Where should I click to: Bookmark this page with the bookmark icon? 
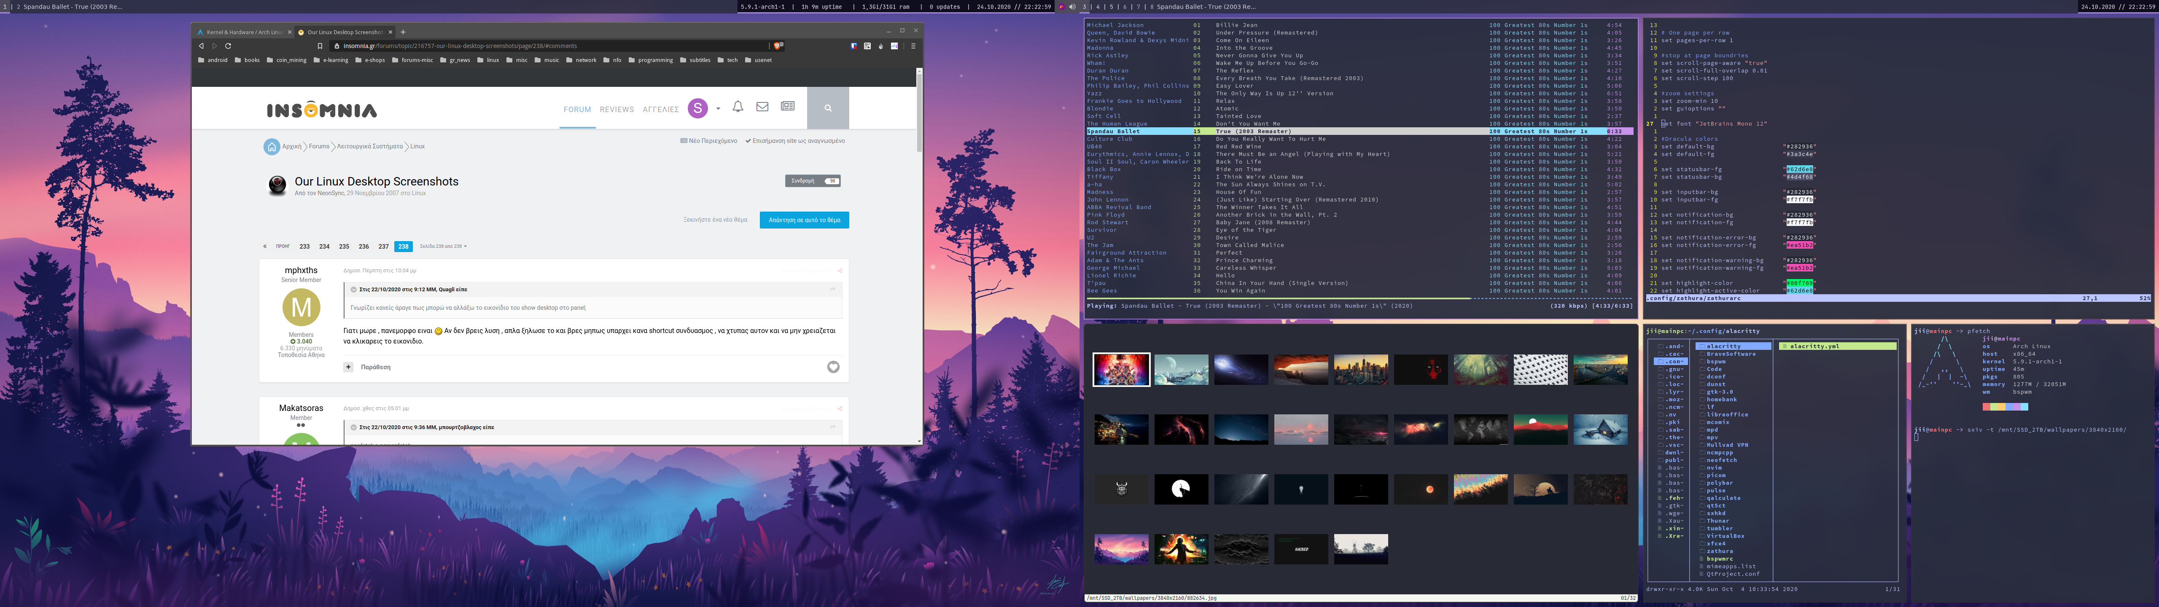pyautogui.click(x=319, y=46)
